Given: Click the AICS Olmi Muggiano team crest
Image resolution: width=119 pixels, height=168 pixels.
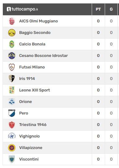Looking at the screenshot, I should pos(12,21).
